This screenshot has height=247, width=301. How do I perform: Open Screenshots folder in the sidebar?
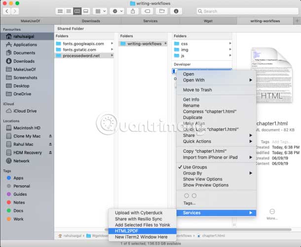[x=27, y=78]
